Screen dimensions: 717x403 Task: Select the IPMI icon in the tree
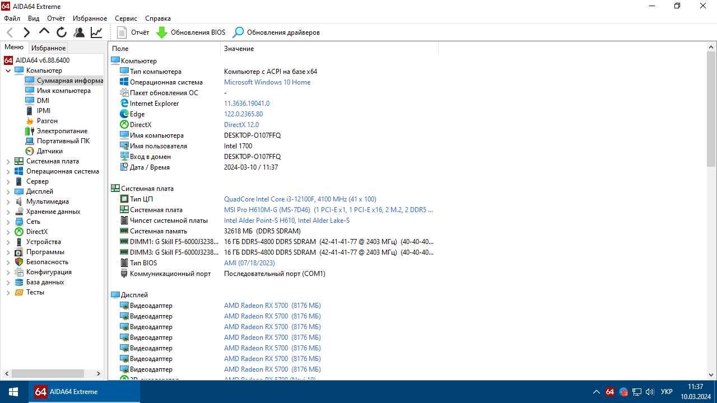tap(30, 111)
